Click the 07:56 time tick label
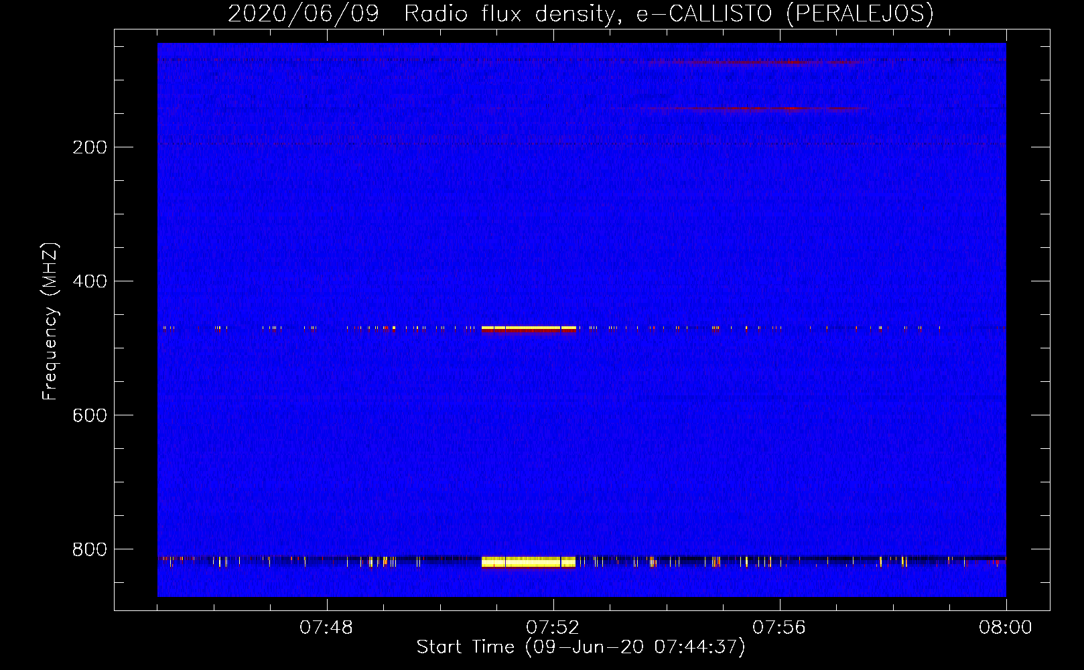 pos(779,628)
